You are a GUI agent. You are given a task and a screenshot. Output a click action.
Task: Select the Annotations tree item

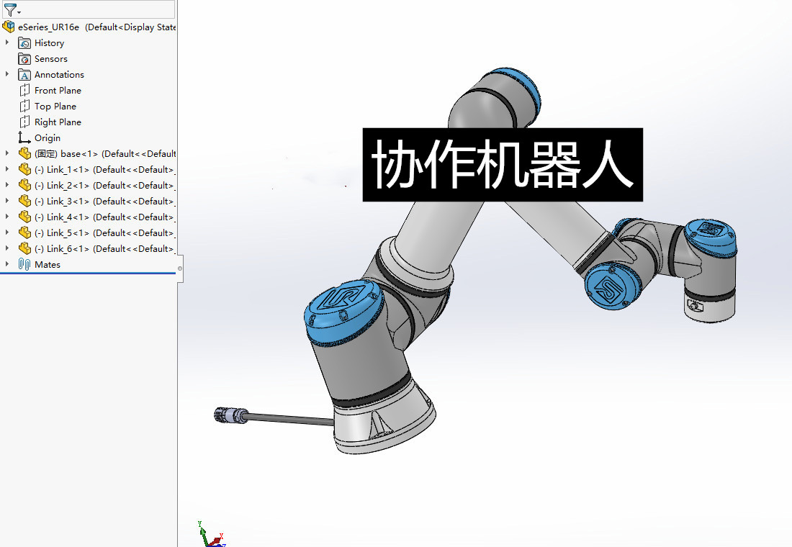pyautogui.click(x=59, y=75)
